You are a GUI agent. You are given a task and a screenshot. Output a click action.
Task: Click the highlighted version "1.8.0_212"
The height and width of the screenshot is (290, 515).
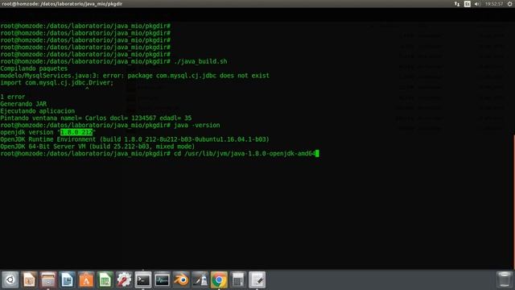(x=76, y=132)
